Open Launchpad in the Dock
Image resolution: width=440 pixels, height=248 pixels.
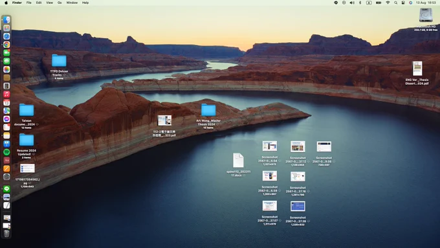[x=6, y=28]
